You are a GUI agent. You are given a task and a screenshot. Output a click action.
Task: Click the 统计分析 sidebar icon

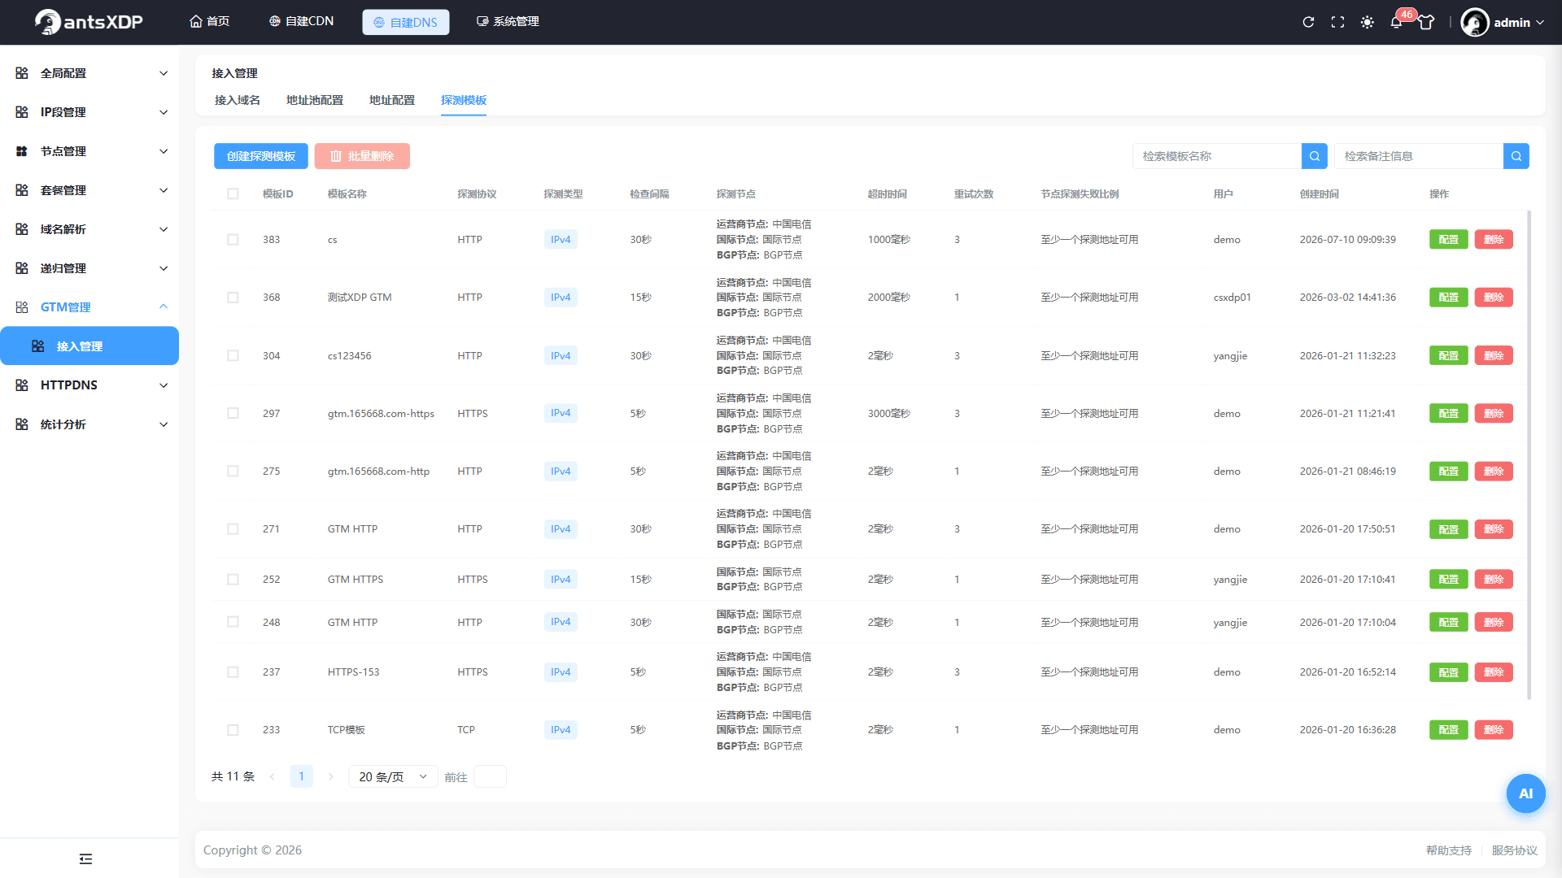click(22, 424)
